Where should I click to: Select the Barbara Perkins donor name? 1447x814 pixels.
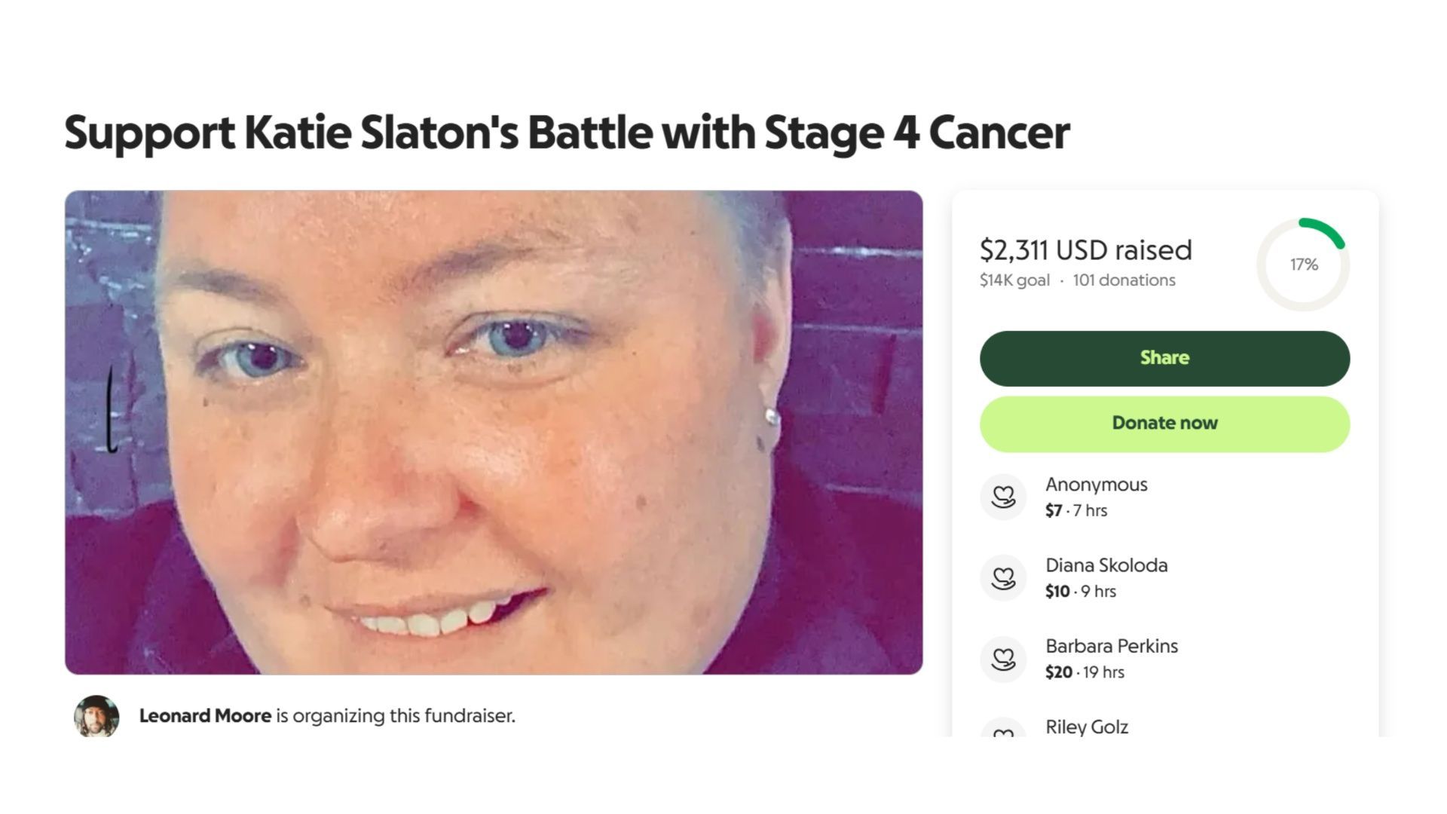pyautogui.click(x=1112, y=646)
